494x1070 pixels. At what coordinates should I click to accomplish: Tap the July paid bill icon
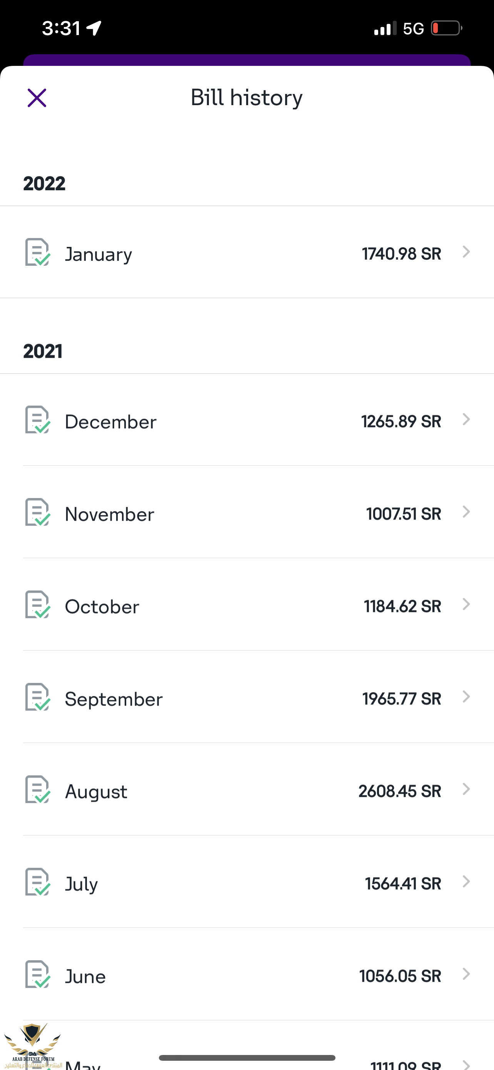coord(37,882)
